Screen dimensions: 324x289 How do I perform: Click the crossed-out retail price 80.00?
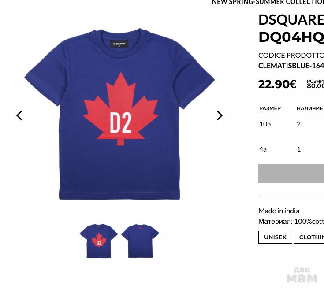pyautogui.click(x=315, y=85)
